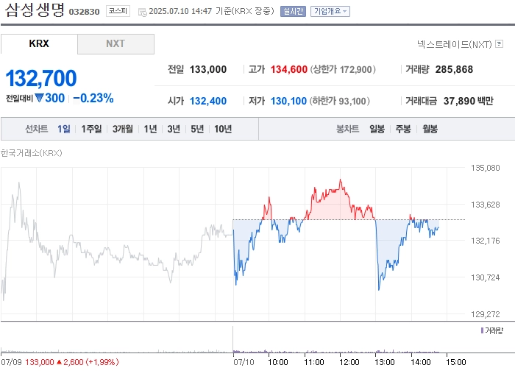The height and width of the screenshot is (379, 515).
Task: Click the NXT help question-mark icon
Action: [x=500, y=43]
